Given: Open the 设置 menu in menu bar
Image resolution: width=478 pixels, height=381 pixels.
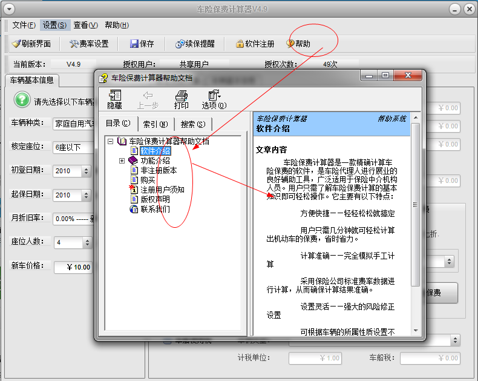Looking at the screenshot, I should 54,25.
